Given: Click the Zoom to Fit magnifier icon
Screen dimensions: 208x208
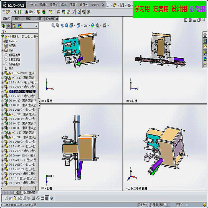Looking at the screenshot, I should 53,25.
